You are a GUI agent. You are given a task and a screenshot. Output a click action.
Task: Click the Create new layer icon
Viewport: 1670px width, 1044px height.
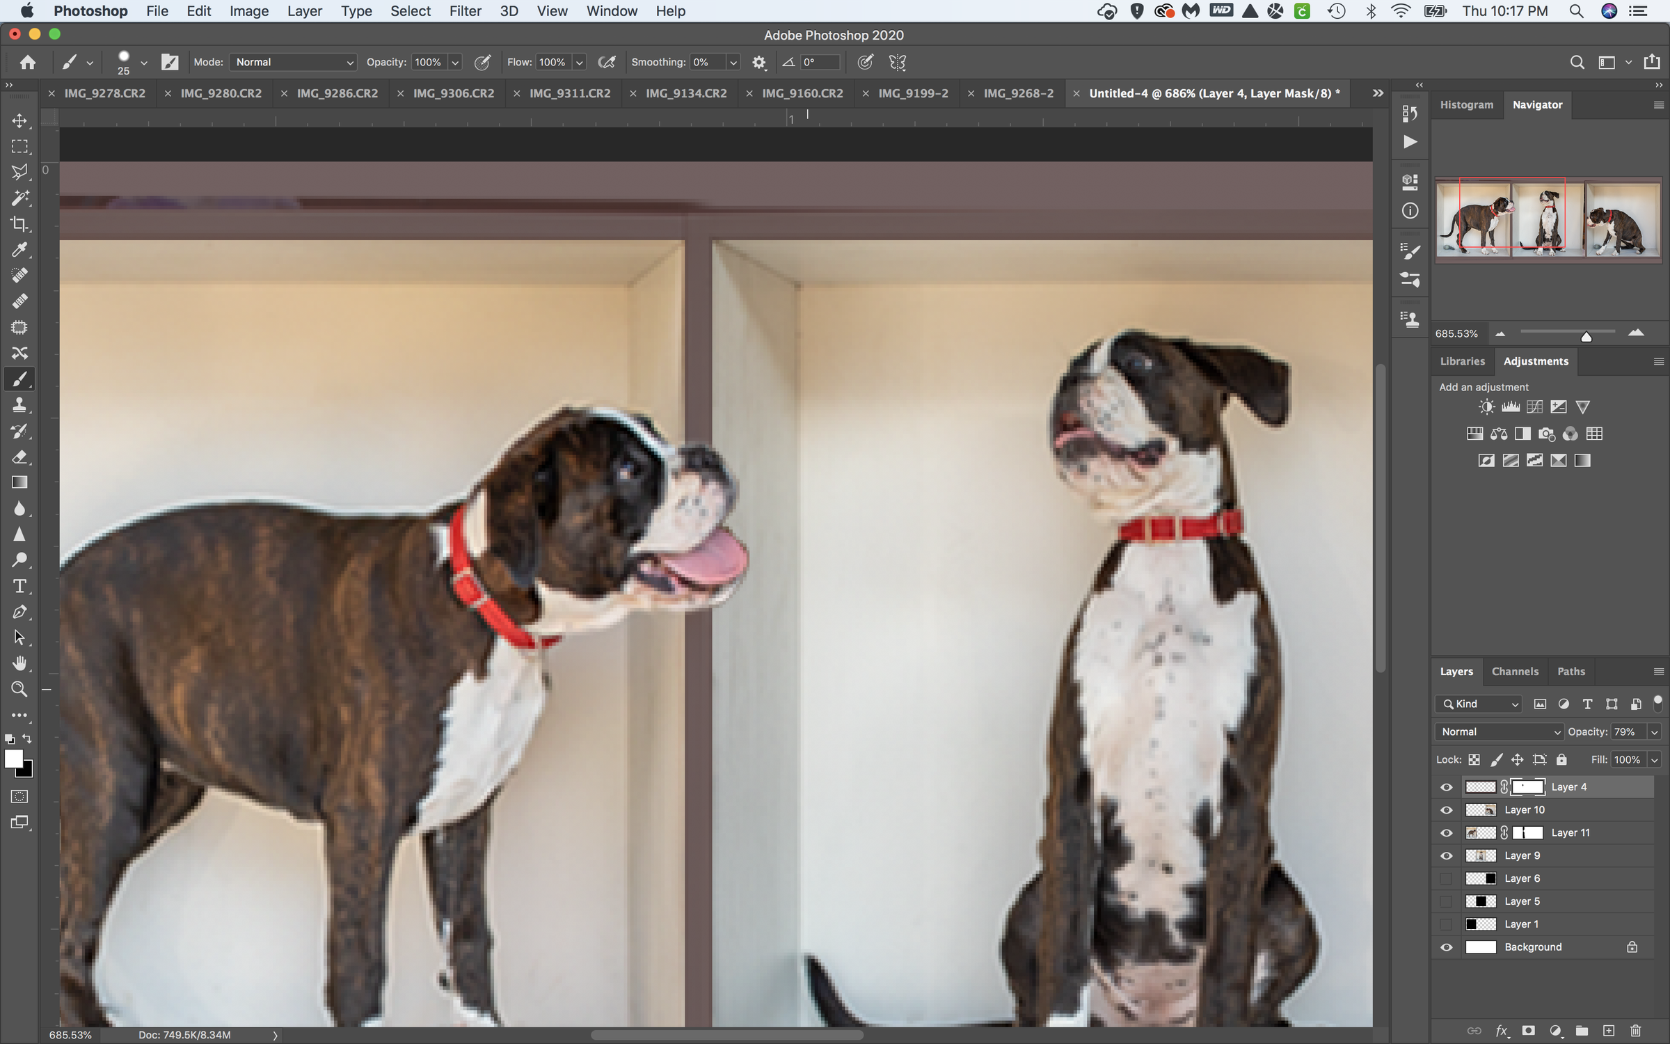(x=1607, y=1031)
